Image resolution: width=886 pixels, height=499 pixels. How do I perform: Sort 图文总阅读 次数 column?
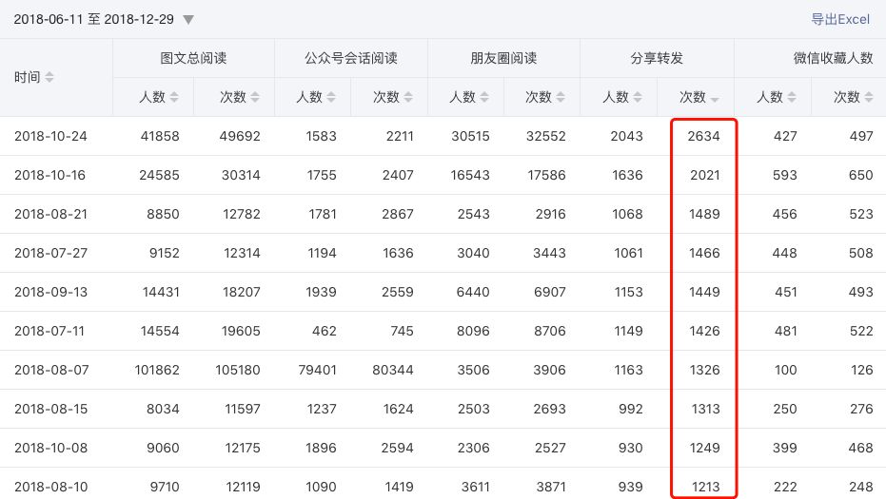coord(255,97)
